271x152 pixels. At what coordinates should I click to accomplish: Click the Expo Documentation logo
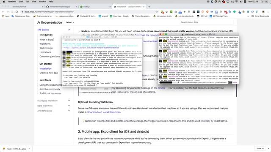coord(50,22)
